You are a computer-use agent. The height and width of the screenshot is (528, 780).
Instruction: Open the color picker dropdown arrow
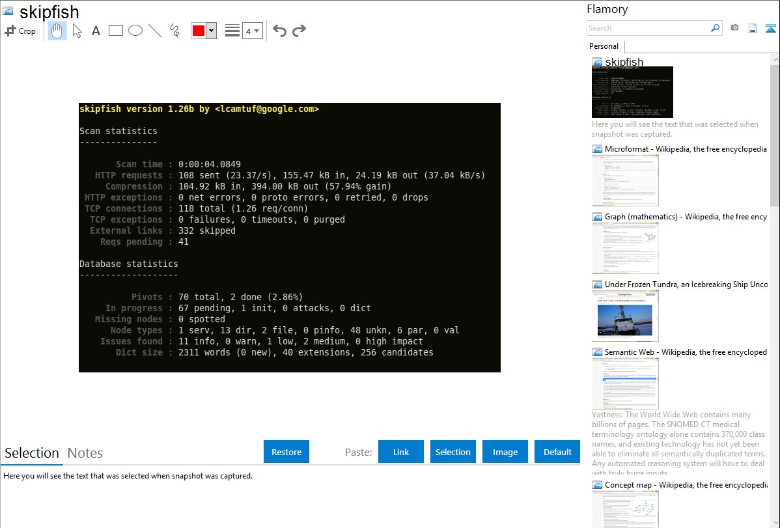click(x=211, y=31)
